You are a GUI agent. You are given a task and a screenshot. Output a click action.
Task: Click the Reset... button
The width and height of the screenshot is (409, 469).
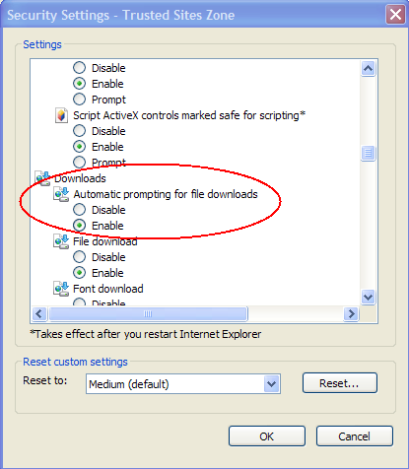pyautogui.click(x=340, y=383)
